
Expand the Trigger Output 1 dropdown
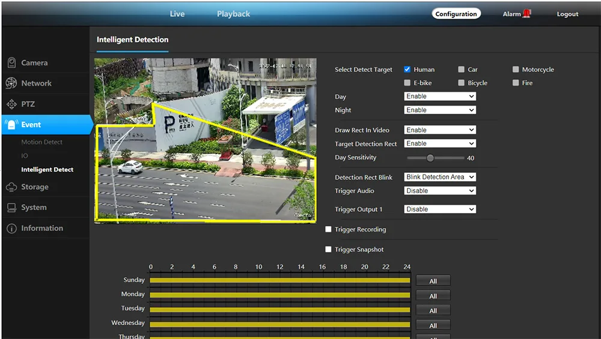[x=440, y=209]
